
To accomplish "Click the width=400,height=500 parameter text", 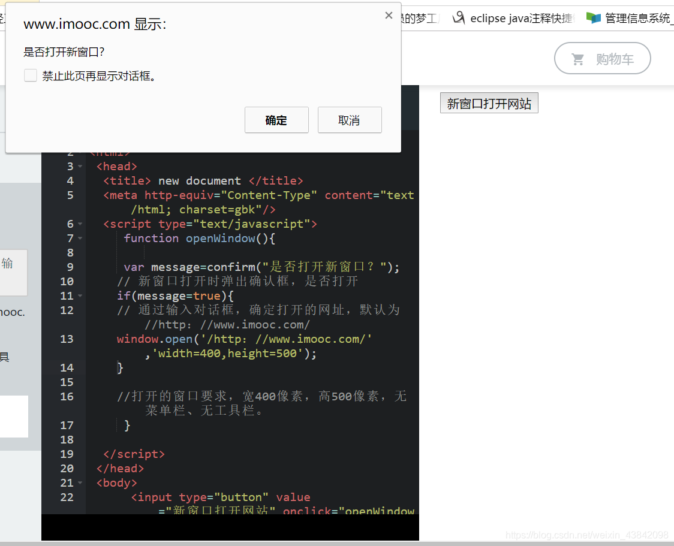I will (x=227, y=354).
